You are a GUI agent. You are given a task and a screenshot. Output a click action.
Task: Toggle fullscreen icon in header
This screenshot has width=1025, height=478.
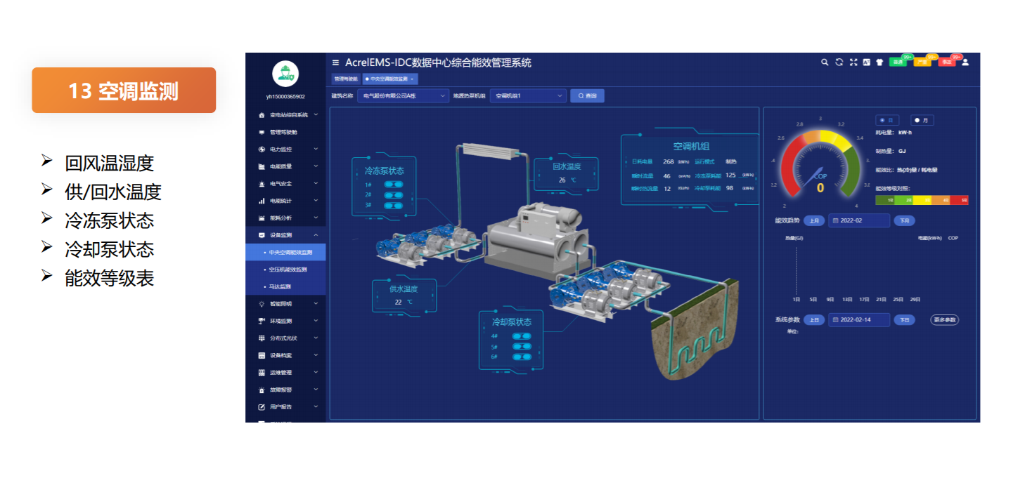coord(853,62)
